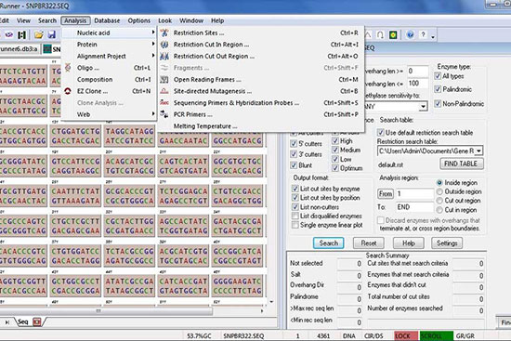Viewport: 511px width, 341px height.
Task: Click the Open folder icon
Action: click(x=39, y=34)
